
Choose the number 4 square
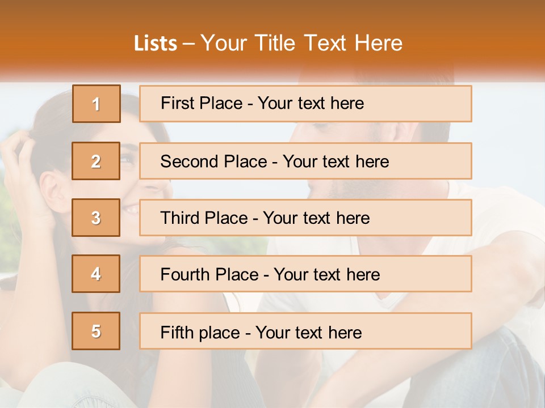96,274
